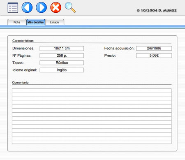Image resolution: width=185 pixels, height=160 pixels.
Task: Edit the Idioma original field Inglés
Action: click(62, 70)
